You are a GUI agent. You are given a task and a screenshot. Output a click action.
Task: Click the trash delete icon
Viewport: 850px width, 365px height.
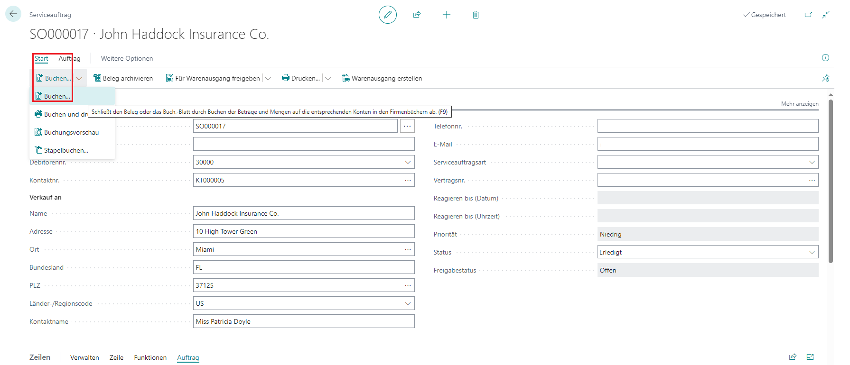[476, 15]
